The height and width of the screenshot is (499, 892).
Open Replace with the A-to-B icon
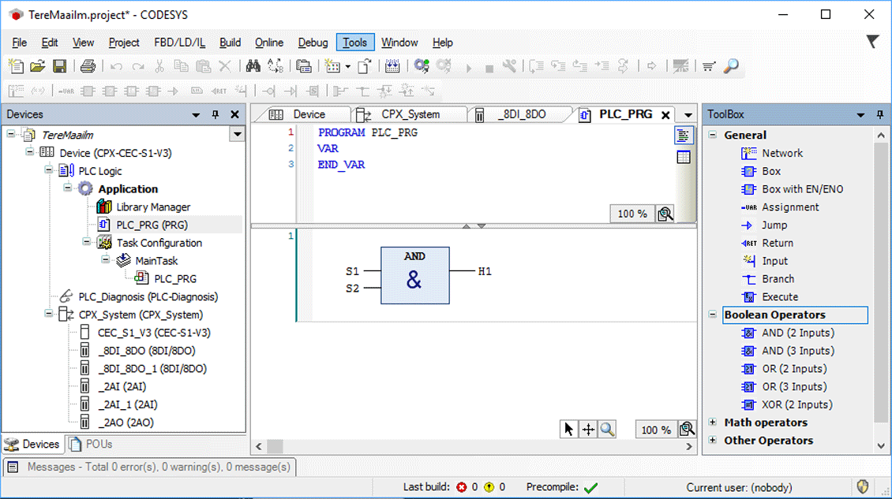[275, 66]
